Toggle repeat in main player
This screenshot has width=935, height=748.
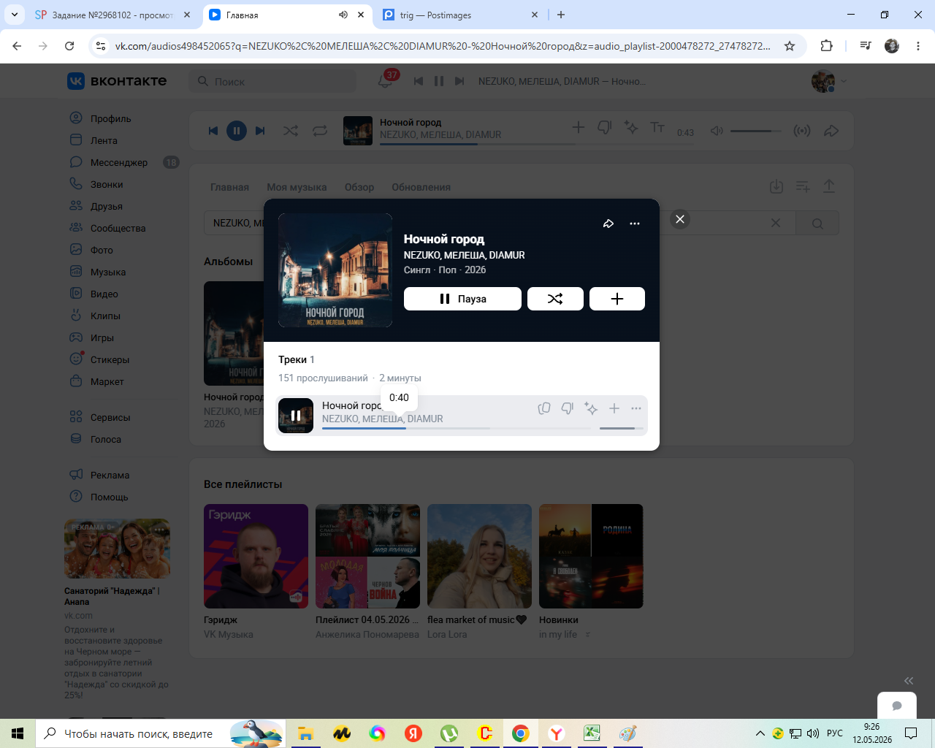[320, 131]
